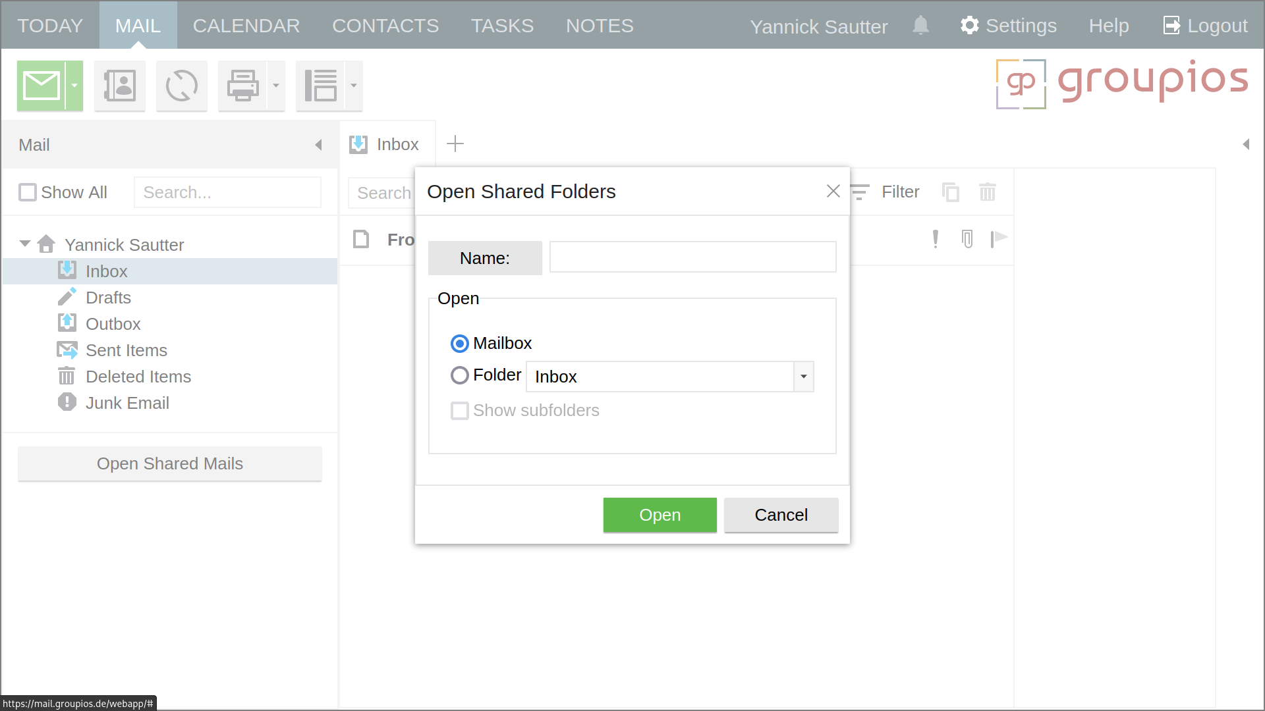Viewport: 1265px width, 711px height.
Task: Click the address book toolbar icon
Action: (x=120, y=86)
